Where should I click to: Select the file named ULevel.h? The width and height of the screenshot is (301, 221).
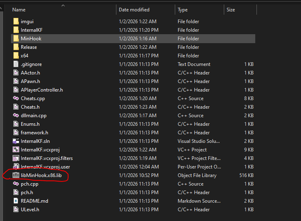(30, 210)
